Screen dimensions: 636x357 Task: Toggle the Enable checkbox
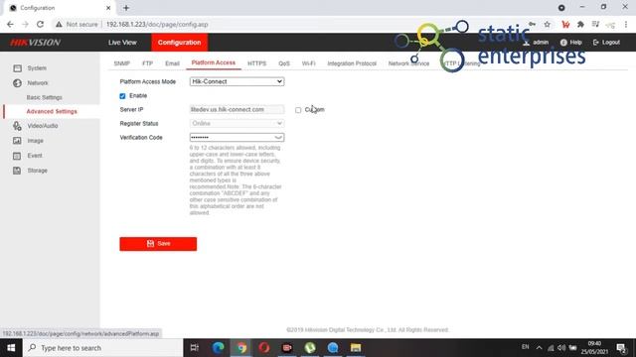(x=122, y=96)
